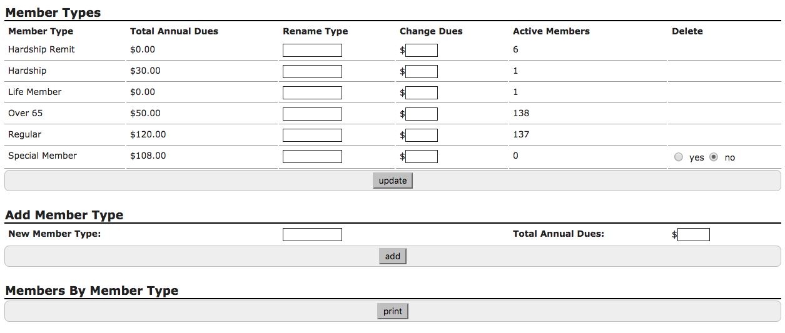Focus Rename Type field for Life Member
785x333 pixels.
(312, 93)
